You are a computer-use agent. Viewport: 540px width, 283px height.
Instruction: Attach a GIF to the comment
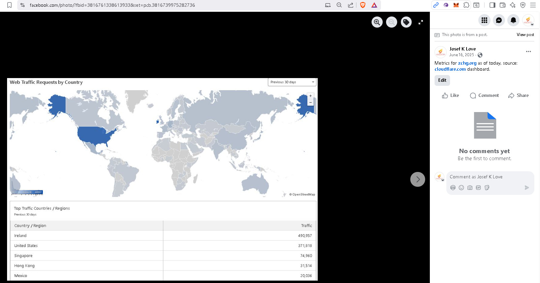coord(478,188)
